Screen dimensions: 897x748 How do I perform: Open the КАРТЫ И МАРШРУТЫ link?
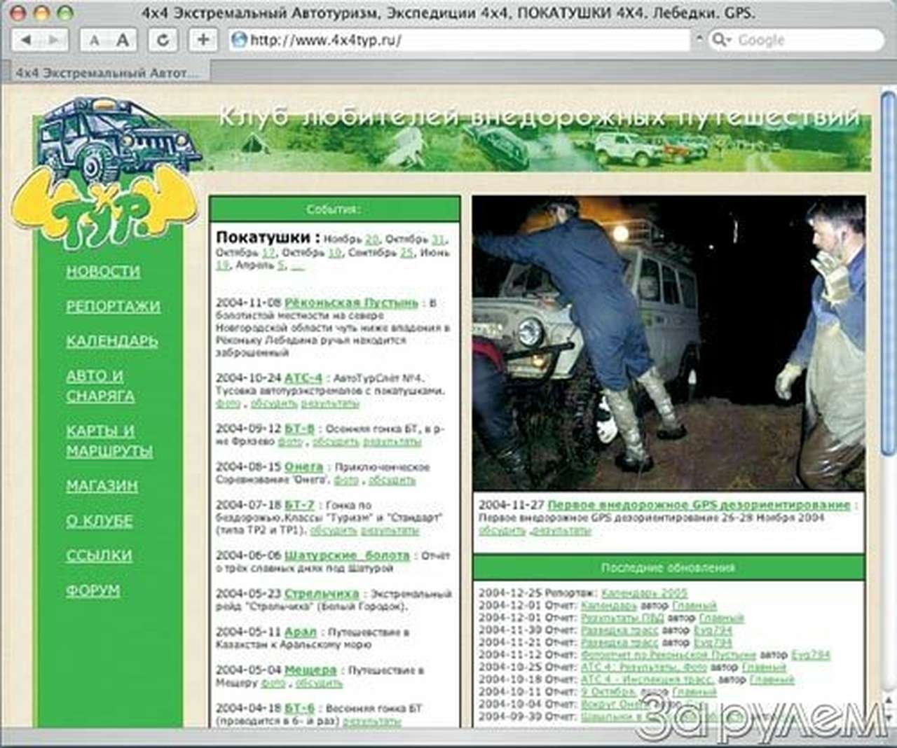point(102,441)
